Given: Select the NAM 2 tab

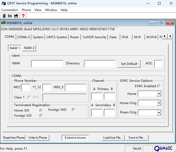Looking at the screenshot, I should click(29, 48).
